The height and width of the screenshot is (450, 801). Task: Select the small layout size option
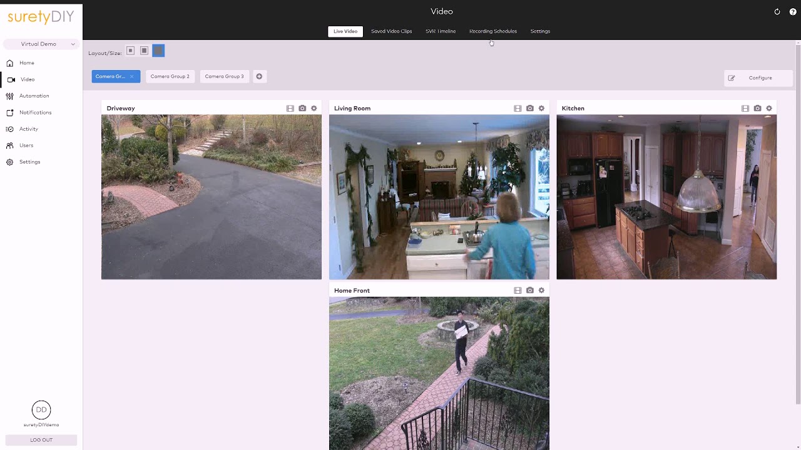[130, 51]
